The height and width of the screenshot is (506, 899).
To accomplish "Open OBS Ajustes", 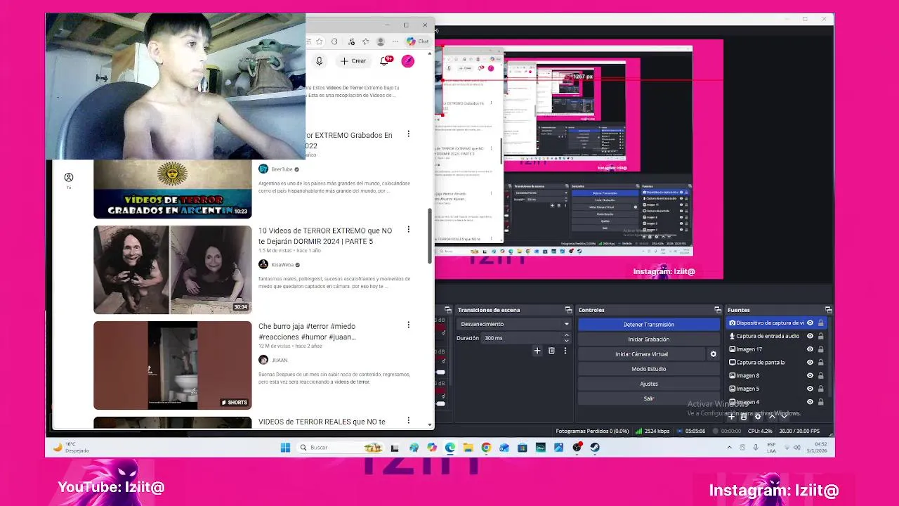I will (x=648, y=384).
